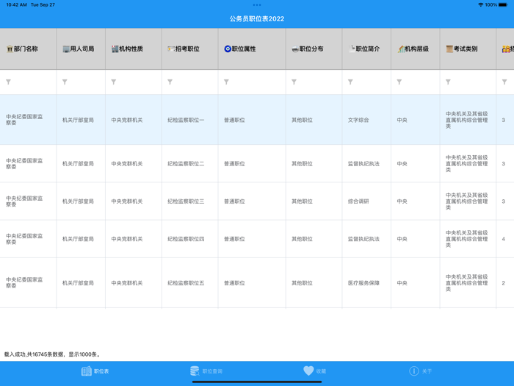Click the 招考职位 column header icon
Viewport: 514px width, 386px height.
tap(171, 49)
